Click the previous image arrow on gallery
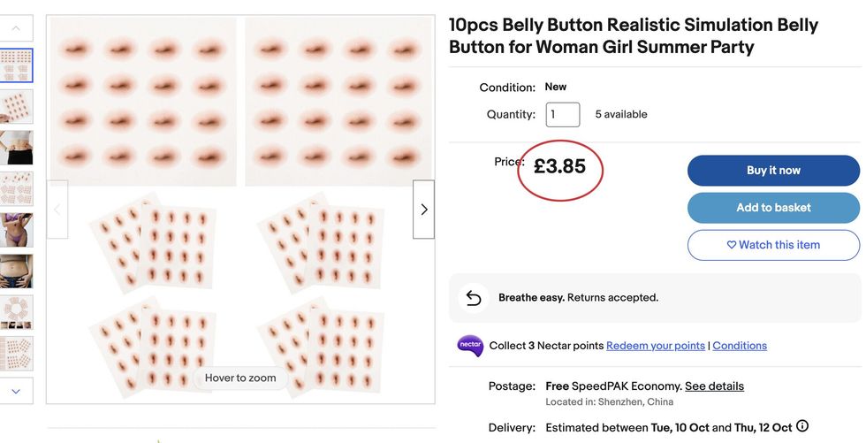The height and width of the screenshot is (443, 866). coord(57,210)
